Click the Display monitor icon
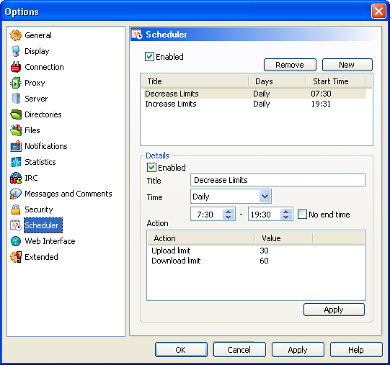Image resolution: width=390 pixels, height=365 pixels. tap(16, 51)
